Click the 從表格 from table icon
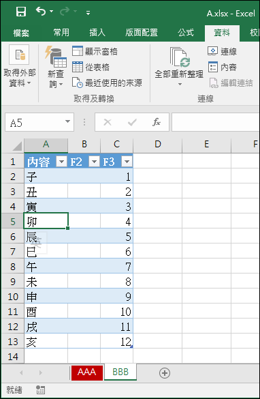Image resolution: width=260 pixels, height=399 pixels. (78, 67)
